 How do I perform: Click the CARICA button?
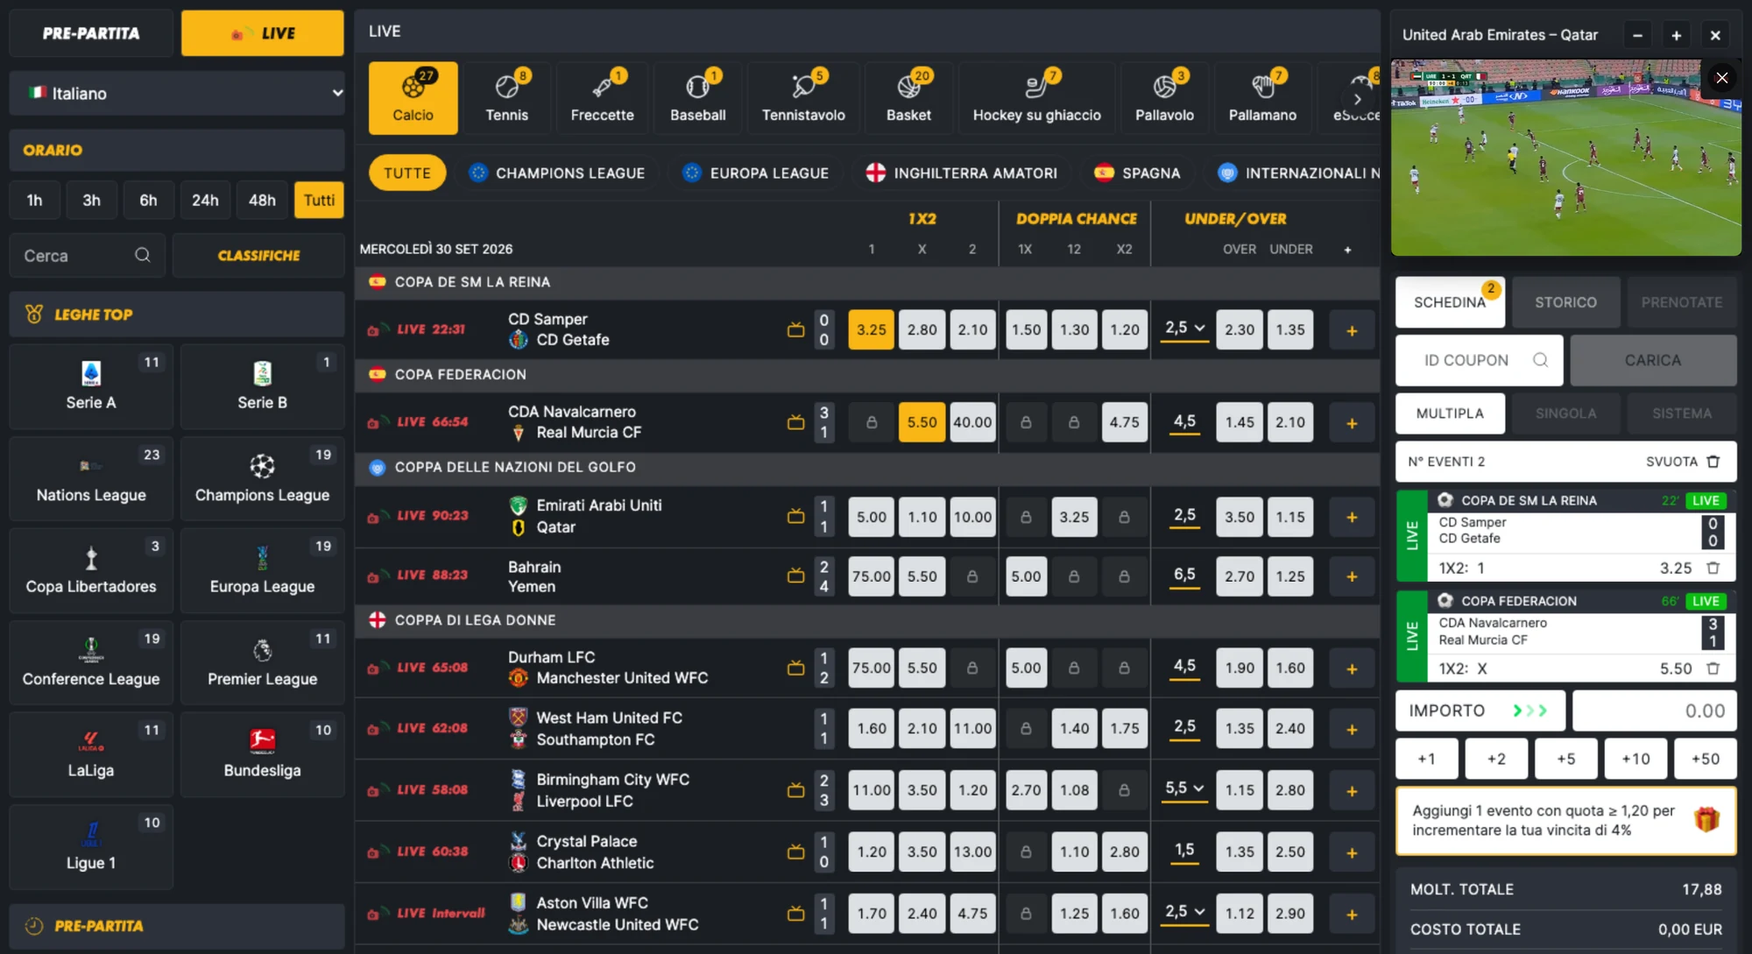pyautogui.click(x=1653, y=360)
